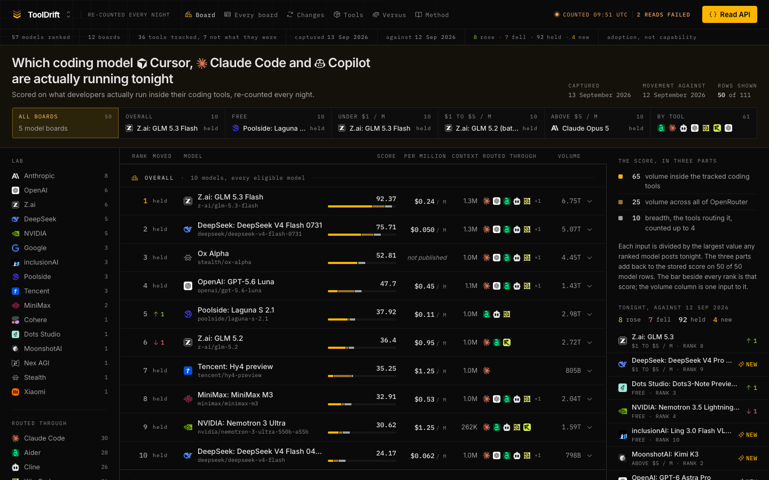Image resolution: width=769 pixels, height=480 pixels.
Task: Filter labs by DeepSeek
Action: click(60, 219)
